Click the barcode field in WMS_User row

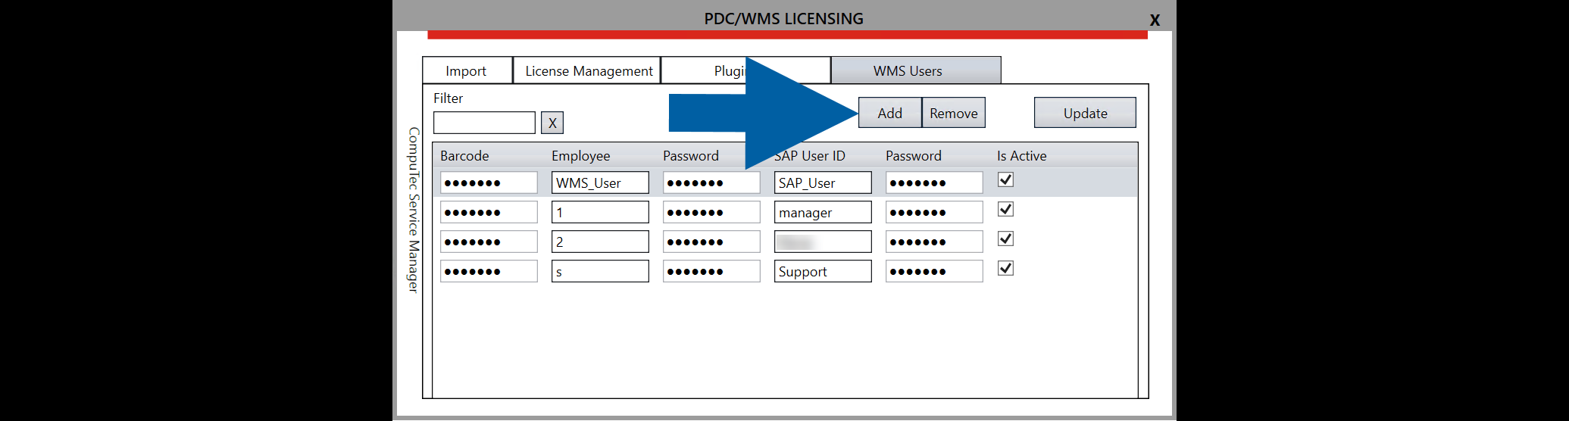click(489, 182)
